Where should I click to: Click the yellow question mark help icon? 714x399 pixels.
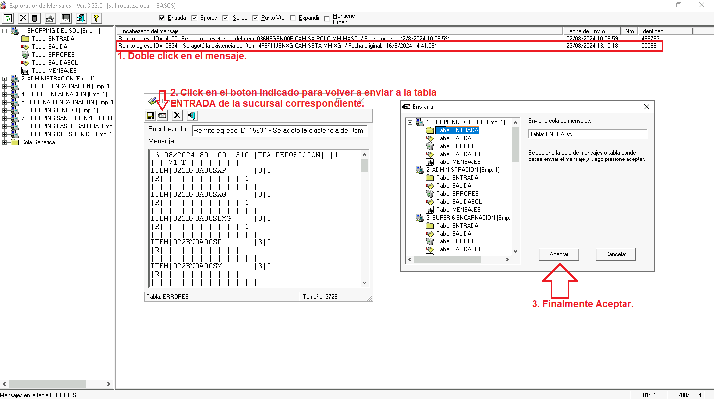(96, 18)
